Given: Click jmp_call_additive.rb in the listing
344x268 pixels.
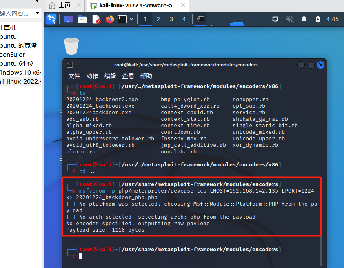Looking at the screenshot, I should pos(193,145).
